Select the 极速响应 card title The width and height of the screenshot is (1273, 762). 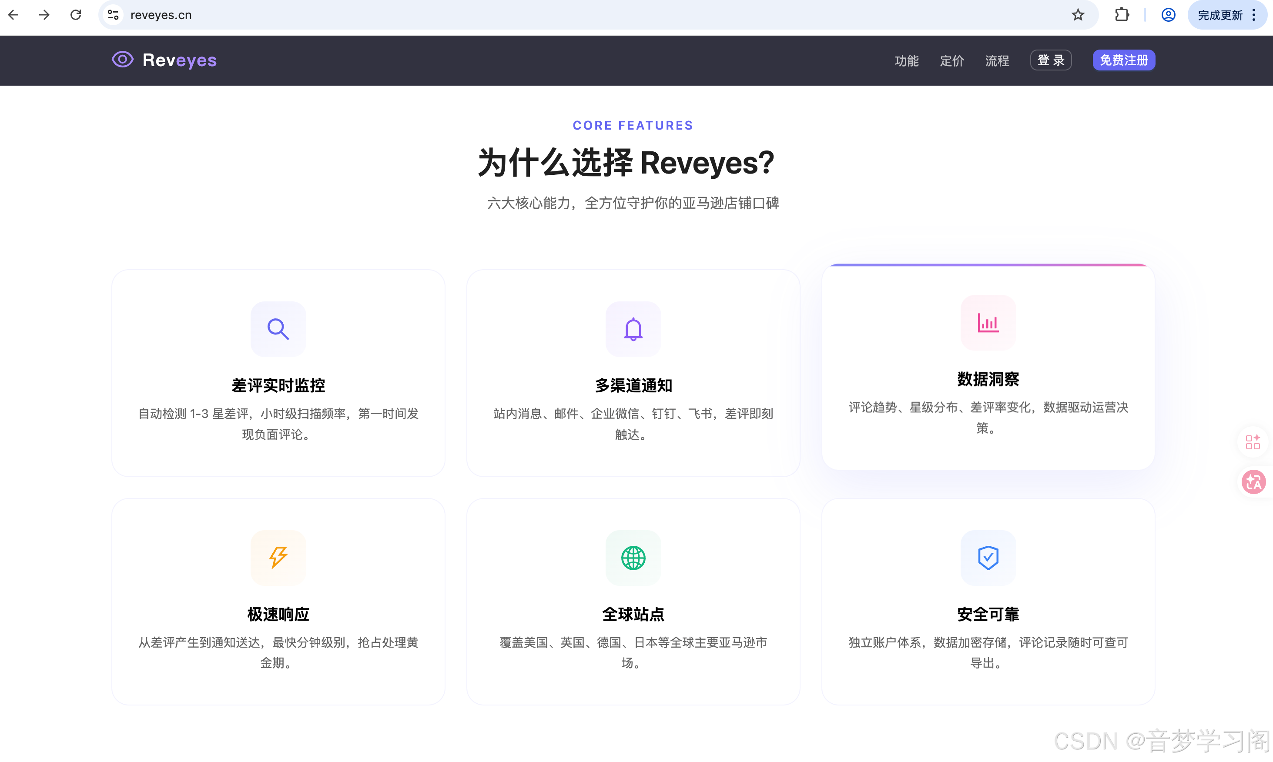(278, 614)
